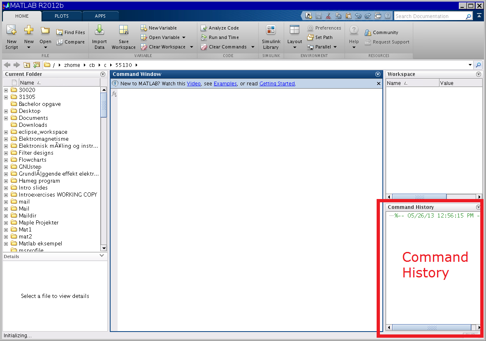Expand the 30020 folder

(6, 90)
